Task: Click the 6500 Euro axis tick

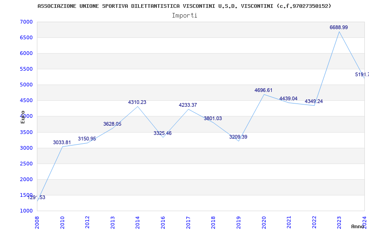Action: coord(26,38)
